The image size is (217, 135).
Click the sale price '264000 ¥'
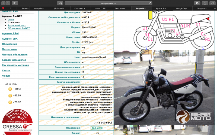(x=87, y=12)
